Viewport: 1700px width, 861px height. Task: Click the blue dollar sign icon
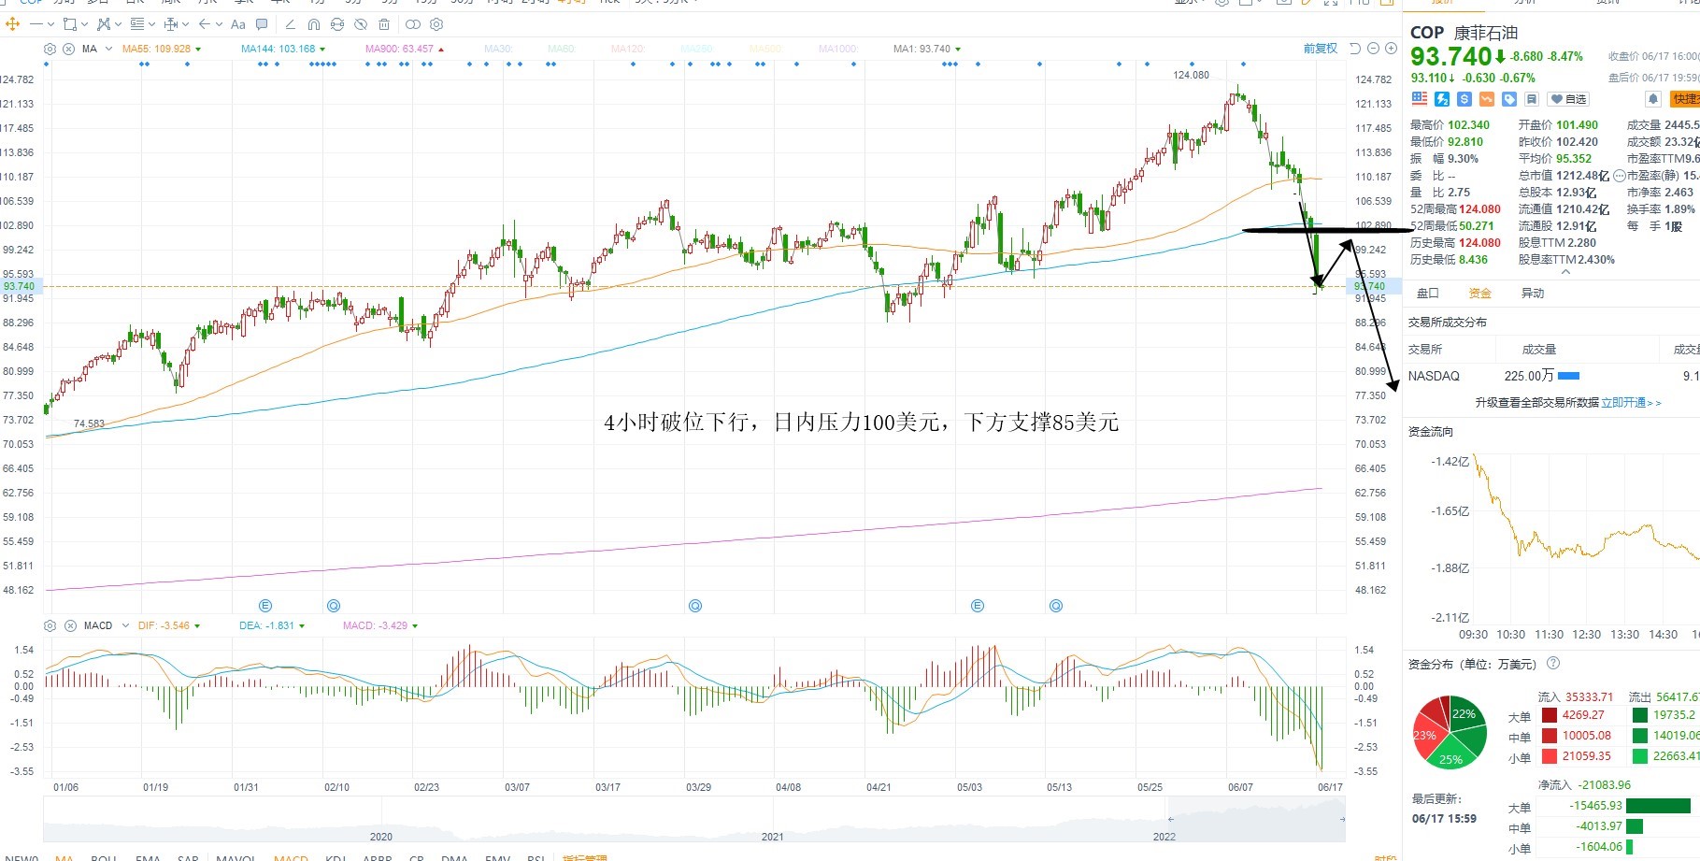point(1464,99)
